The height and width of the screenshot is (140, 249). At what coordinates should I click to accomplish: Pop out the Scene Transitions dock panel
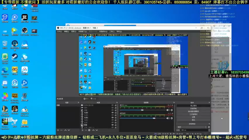point(209,124)
